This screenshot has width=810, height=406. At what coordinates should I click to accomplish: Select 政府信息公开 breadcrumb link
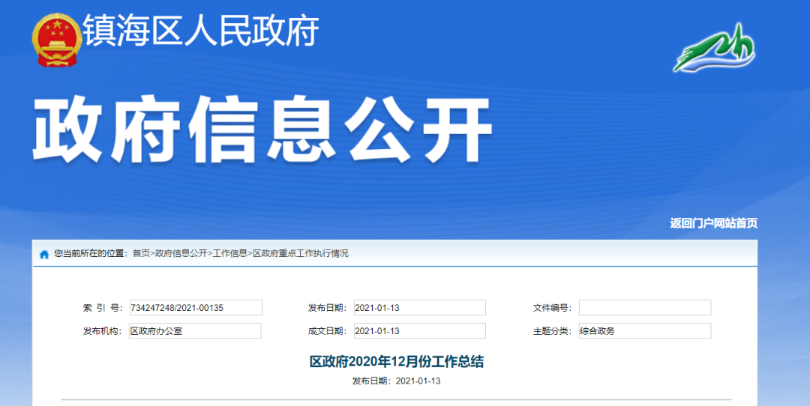click(x=181, y=254)
